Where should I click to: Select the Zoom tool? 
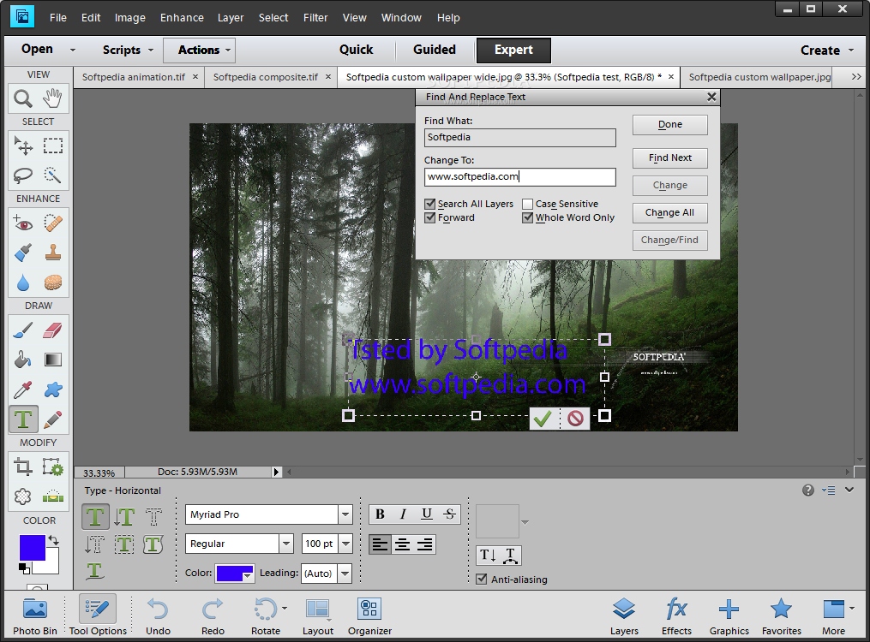pos(23,98)
